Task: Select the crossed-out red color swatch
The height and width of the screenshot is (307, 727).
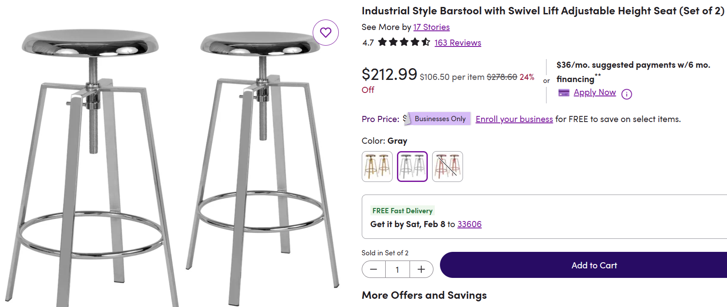Action: pyautogui.click(x=447, y=166)
